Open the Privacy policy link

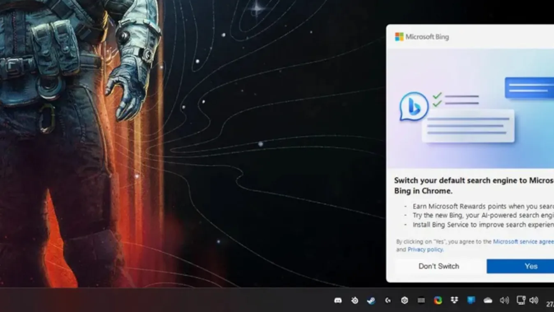(425, 249)
